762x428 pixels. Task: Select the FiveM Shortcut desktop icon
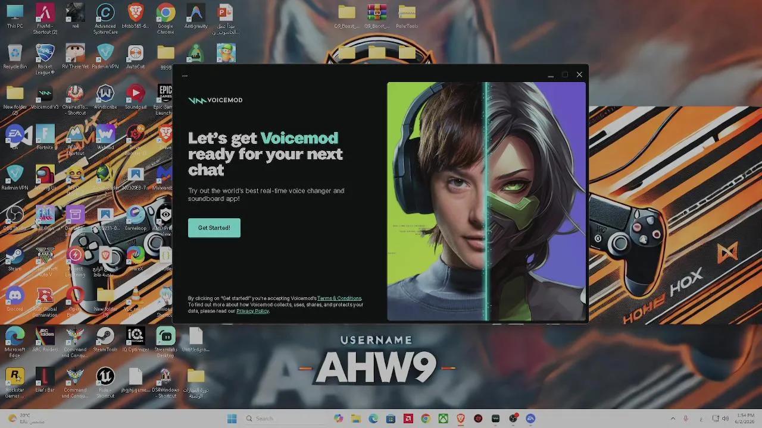pos(45,18)
